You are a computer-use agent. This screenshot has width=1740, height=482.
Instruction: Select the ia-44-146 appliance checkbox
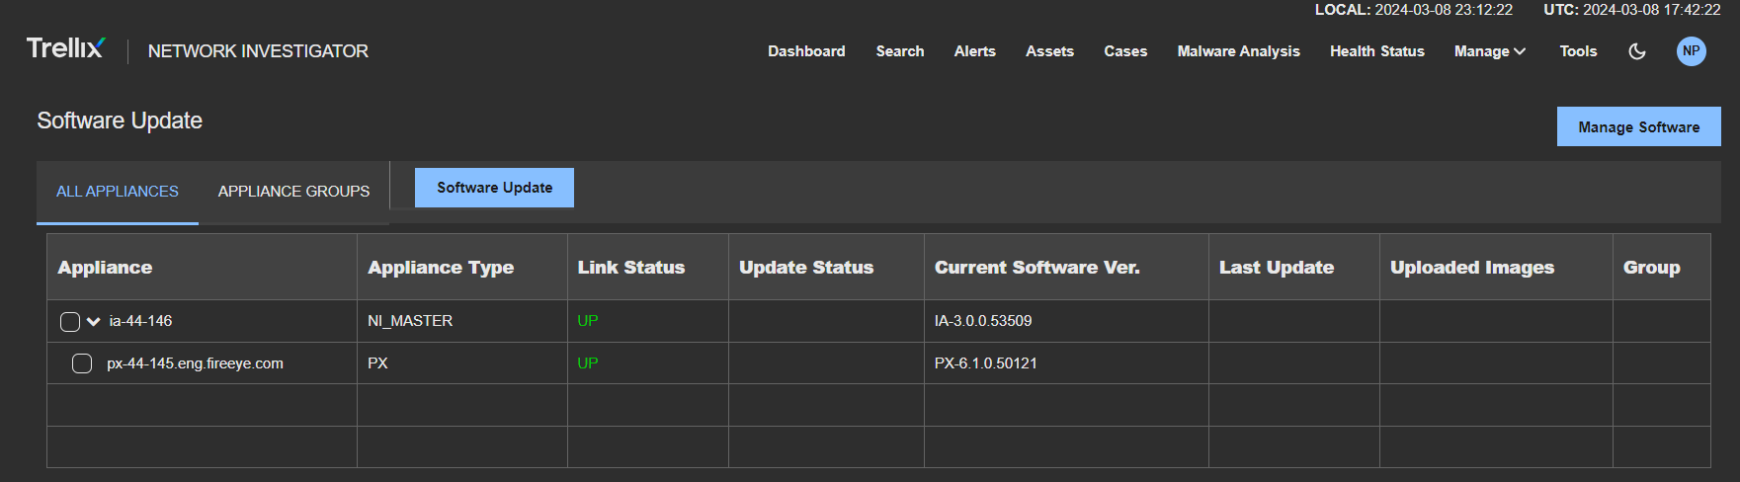[x=70, y=322]
